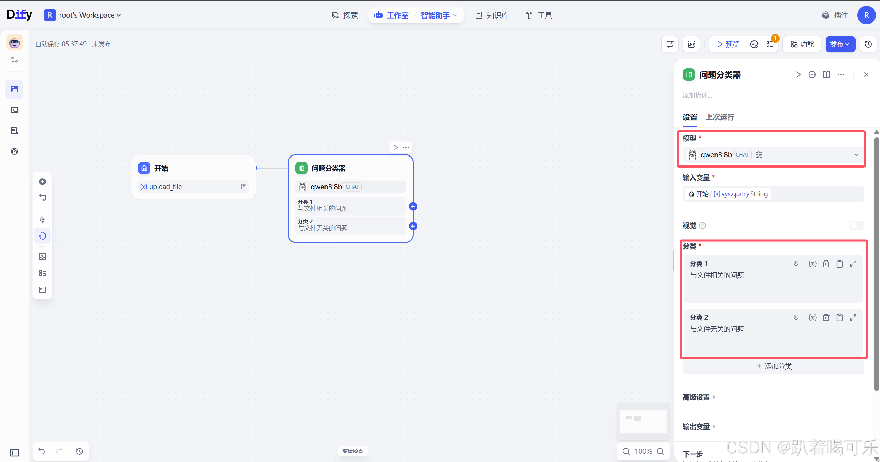Click the 预览 preview button
The image size is (880, 462).
(x=728, y=44)
